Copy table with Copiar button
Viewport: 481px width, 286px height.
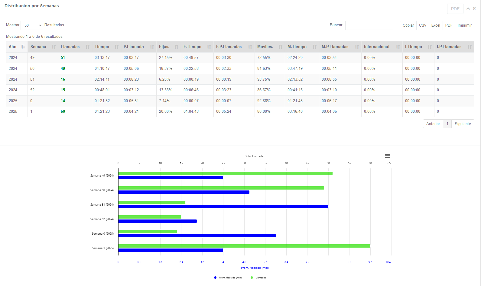(x=408, y=25)
